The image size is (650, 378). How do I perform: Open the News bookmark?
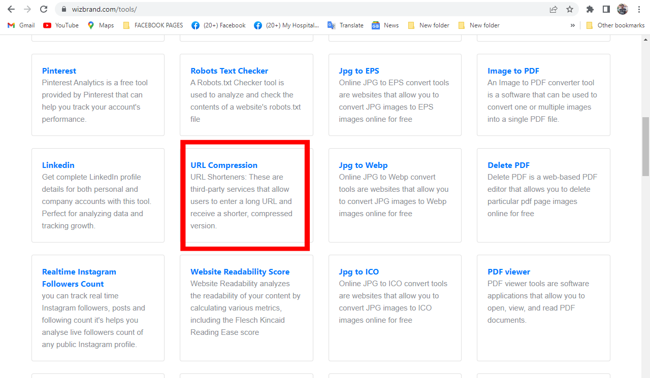tap(385, 25)
